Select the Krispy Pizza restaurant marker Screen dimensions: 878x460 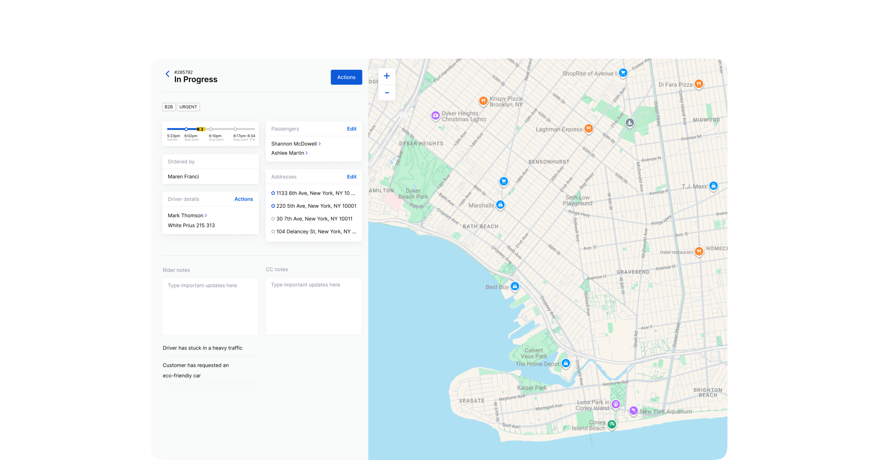pyautogui.click(x=483, y=101)
